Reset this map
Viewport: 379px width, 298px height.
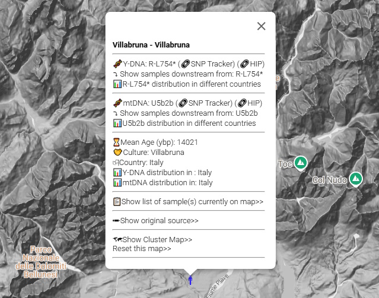tap(142, 249)
